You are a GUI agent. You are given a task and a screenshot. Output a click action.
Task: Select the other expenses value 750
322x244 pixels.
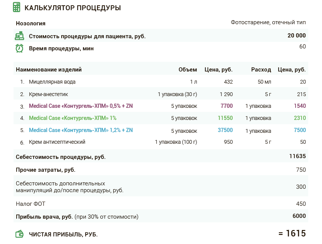[x=301, y=170]
